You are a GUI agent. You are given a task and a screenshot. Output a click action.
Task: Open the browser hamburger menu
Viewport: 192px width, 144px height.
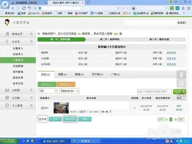[189, 8]
